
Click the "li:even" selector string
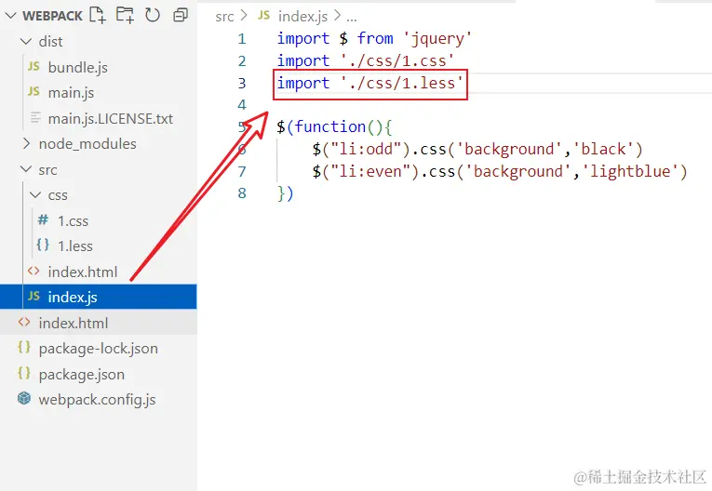pos(370,171)
